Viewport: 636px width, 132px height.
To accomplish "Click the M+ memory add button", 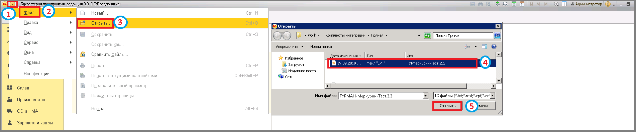I will click(x=539, y=4).
